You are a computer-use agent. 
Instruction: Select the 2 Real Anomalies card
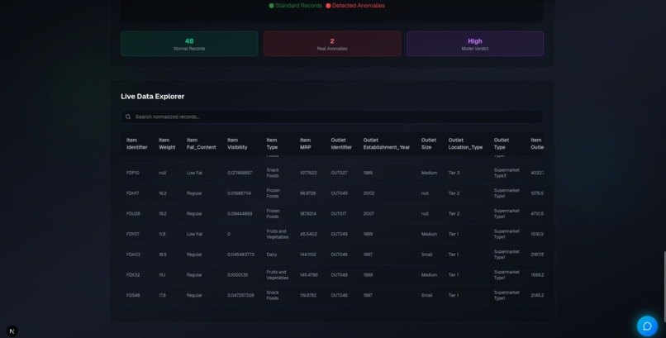(x=331, y=44)
